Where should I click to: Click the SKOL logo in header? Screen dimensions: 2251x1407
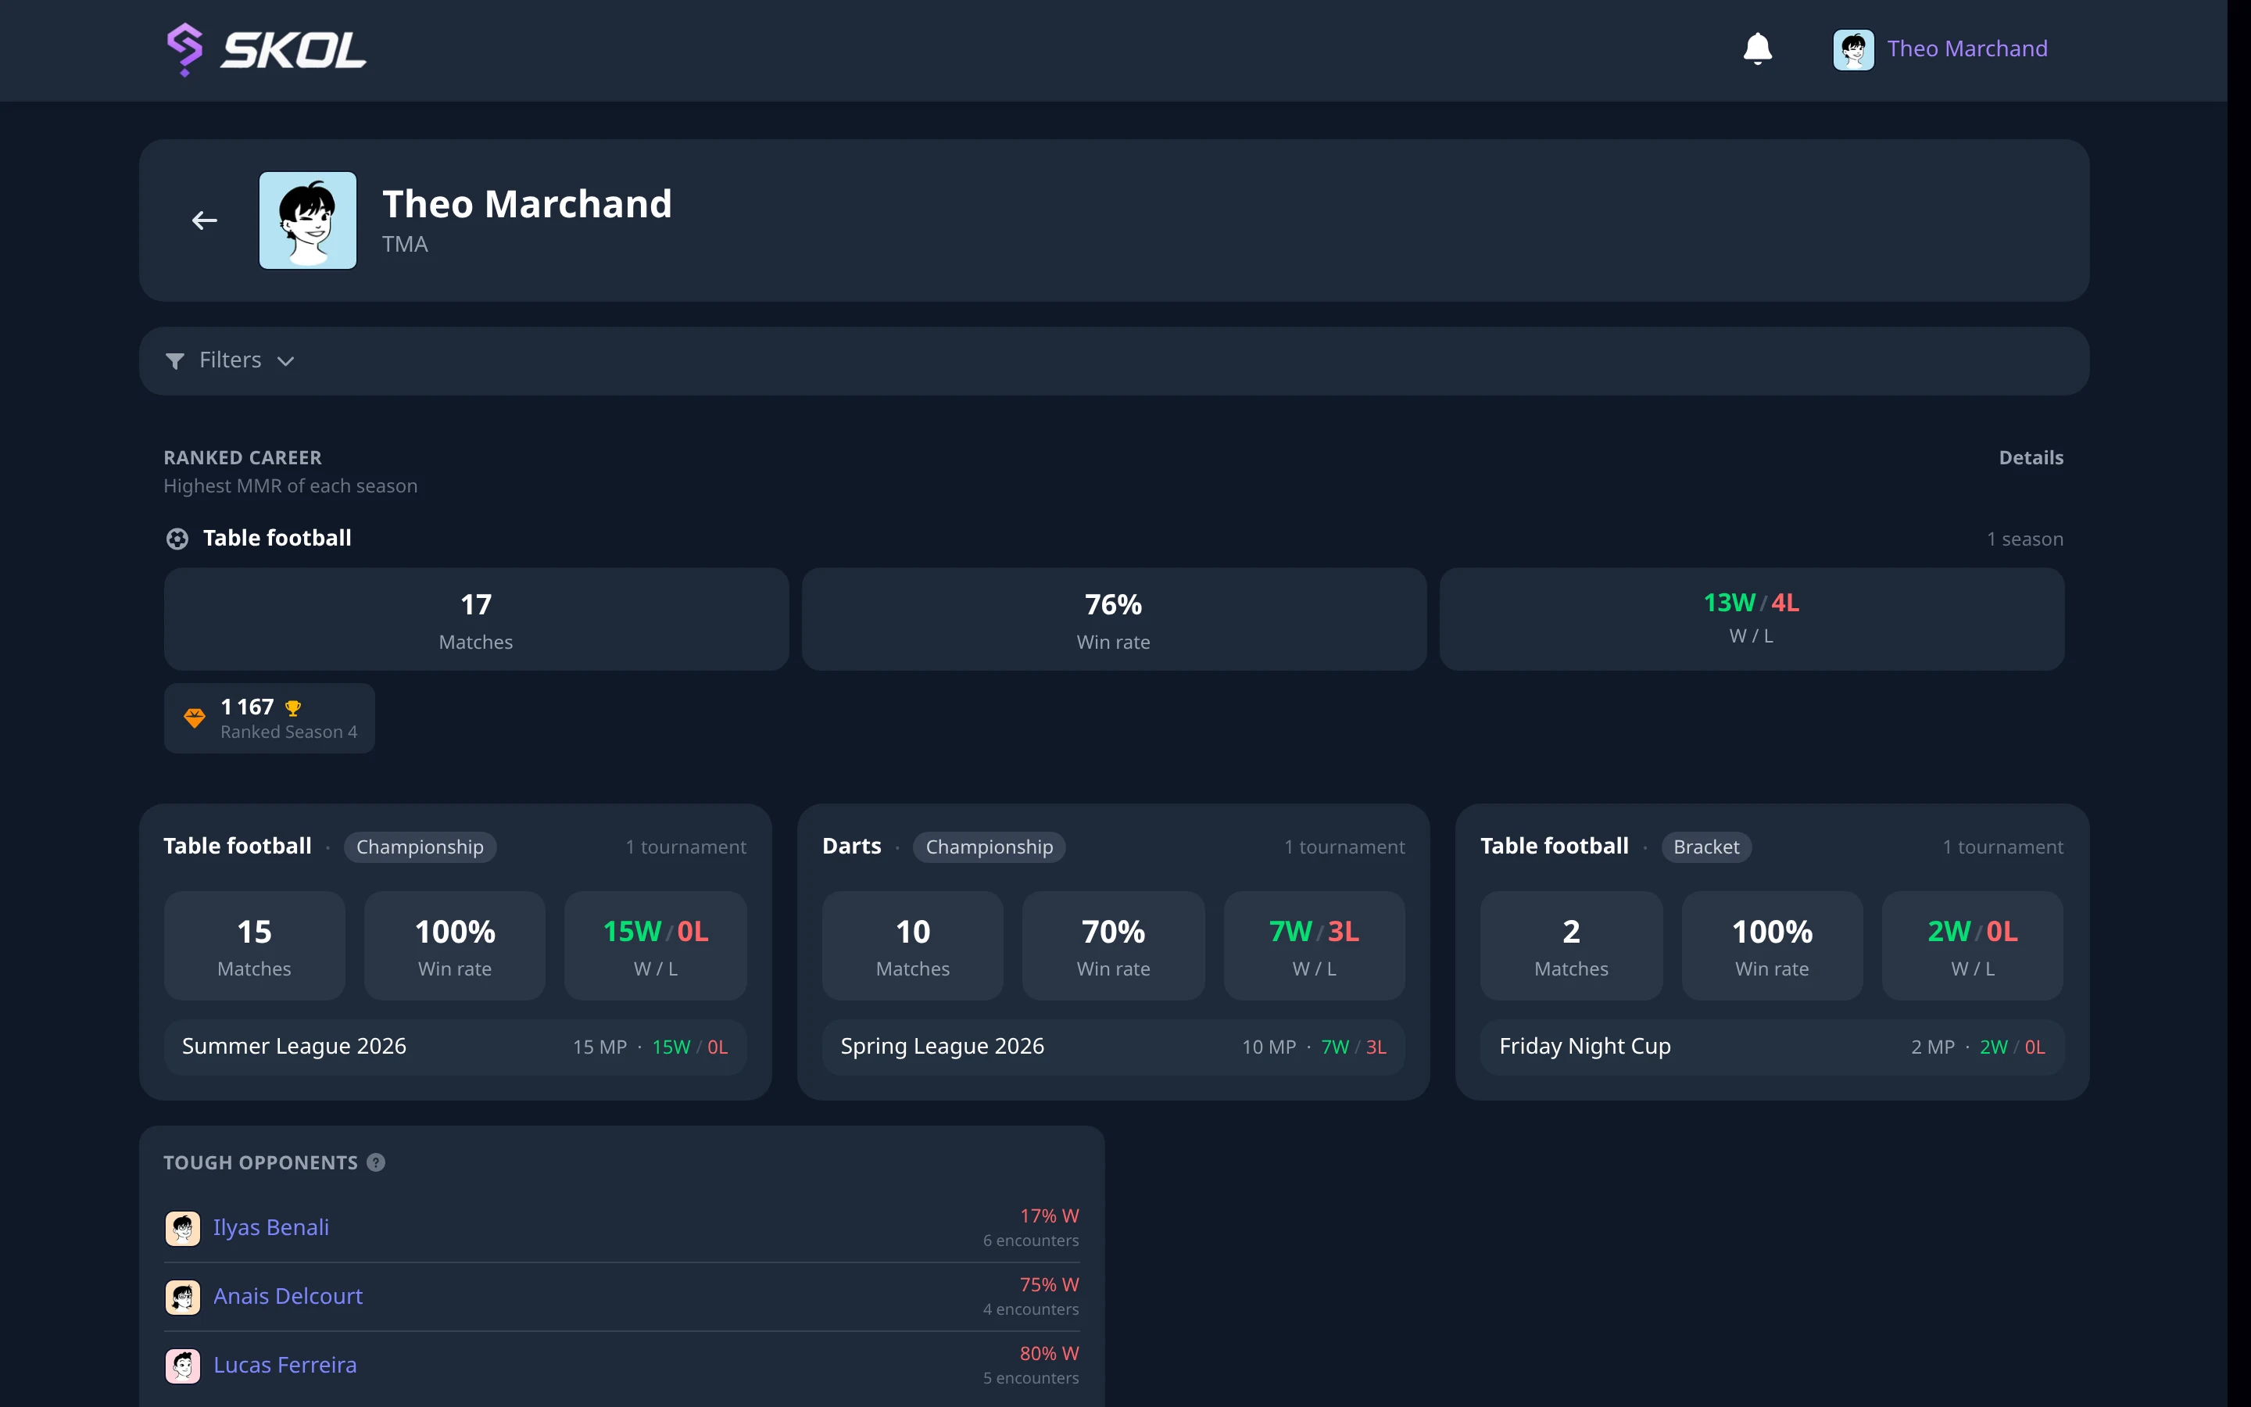point(266,49)
